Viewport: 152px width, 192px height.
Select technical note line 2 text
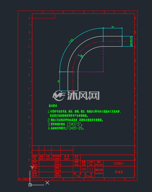click(x=75, y=120)
